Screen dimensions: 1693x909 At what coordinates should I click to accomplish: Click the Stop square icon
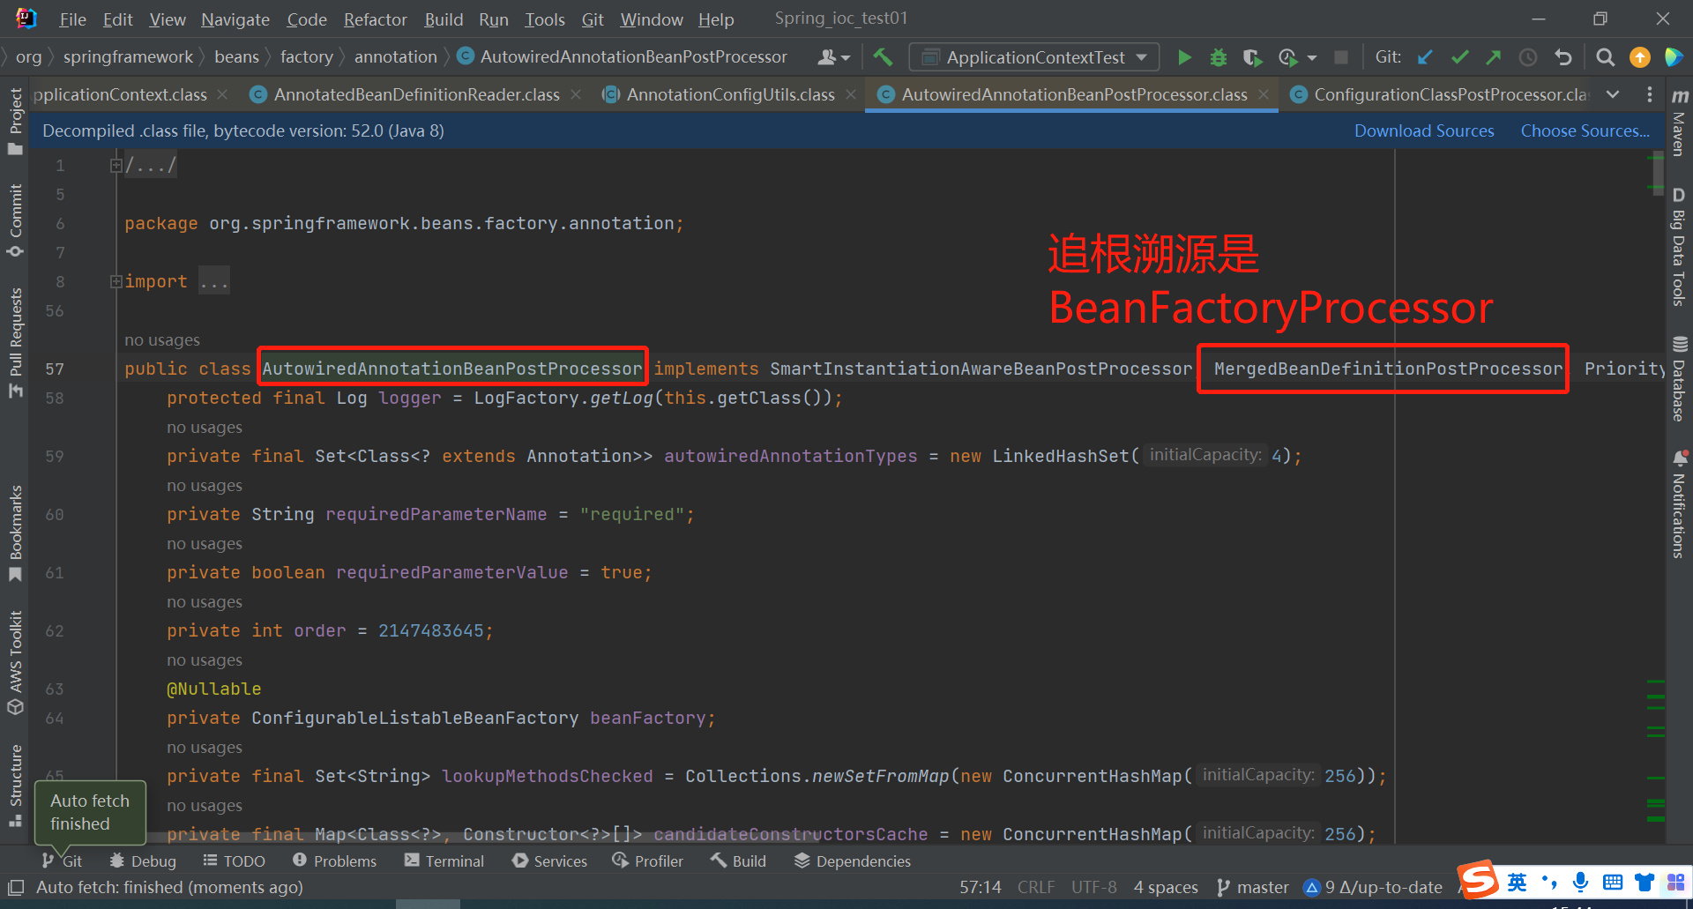pos(1341,57)
